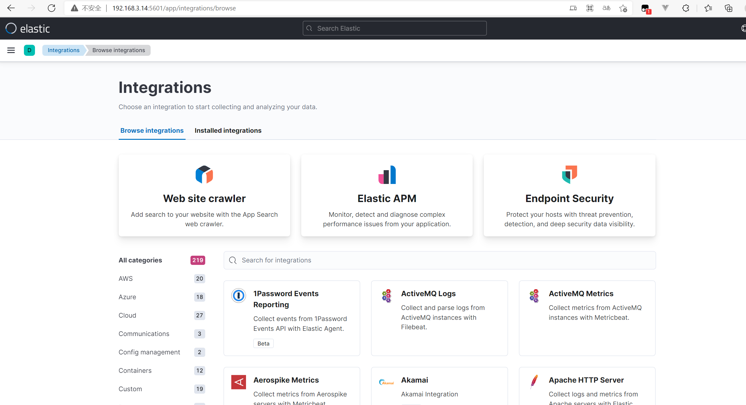Open the Endpoint Security card title

[569, 199]
